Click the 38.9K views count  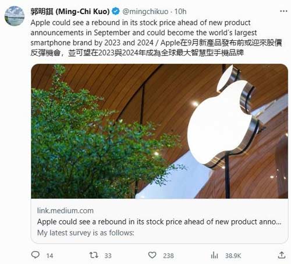click(x=233, y=256)
